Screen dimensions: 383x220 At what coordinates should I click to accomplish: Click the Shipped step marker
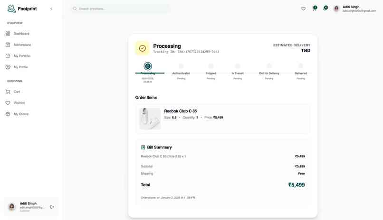tap(211, 66)
